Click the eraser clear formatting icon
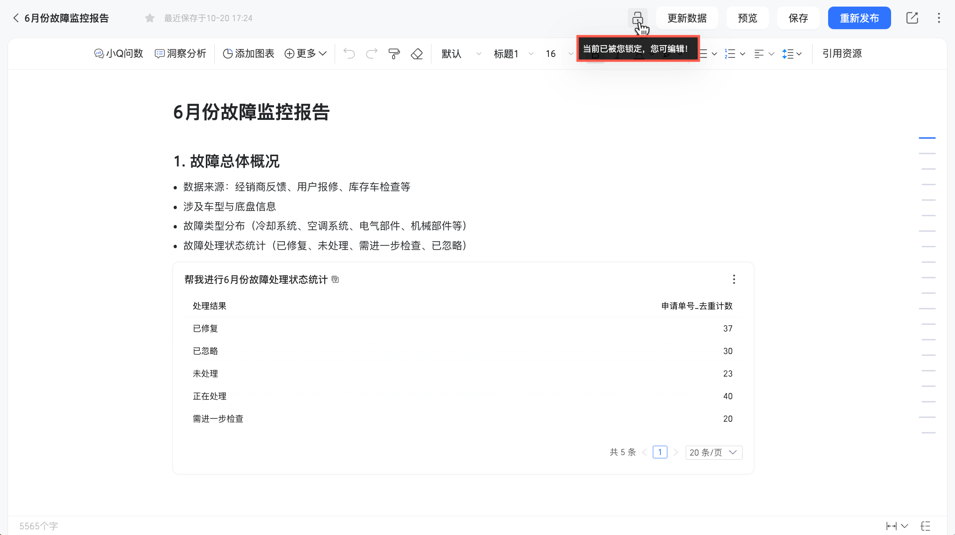Image resolution: width=955 pixels, height=535 pixels. pyautogui.click(x=416, y=54)
